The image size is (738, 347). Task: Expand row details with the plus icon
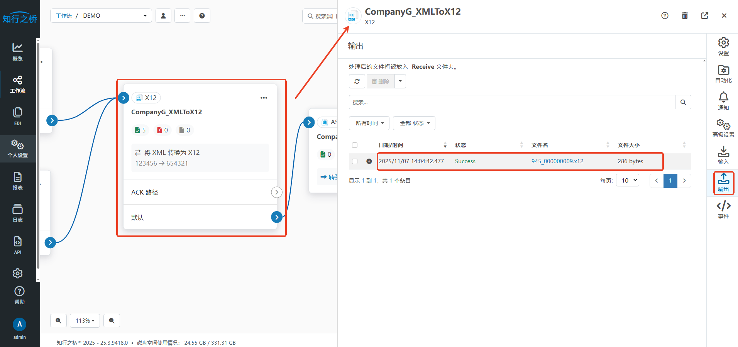pyautogui.click(x=369, y=161)
